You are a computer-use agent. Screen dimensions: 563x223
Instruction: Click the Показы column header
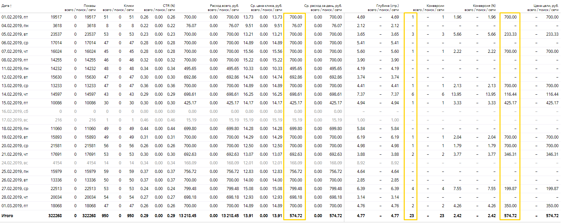coord(90,6)
